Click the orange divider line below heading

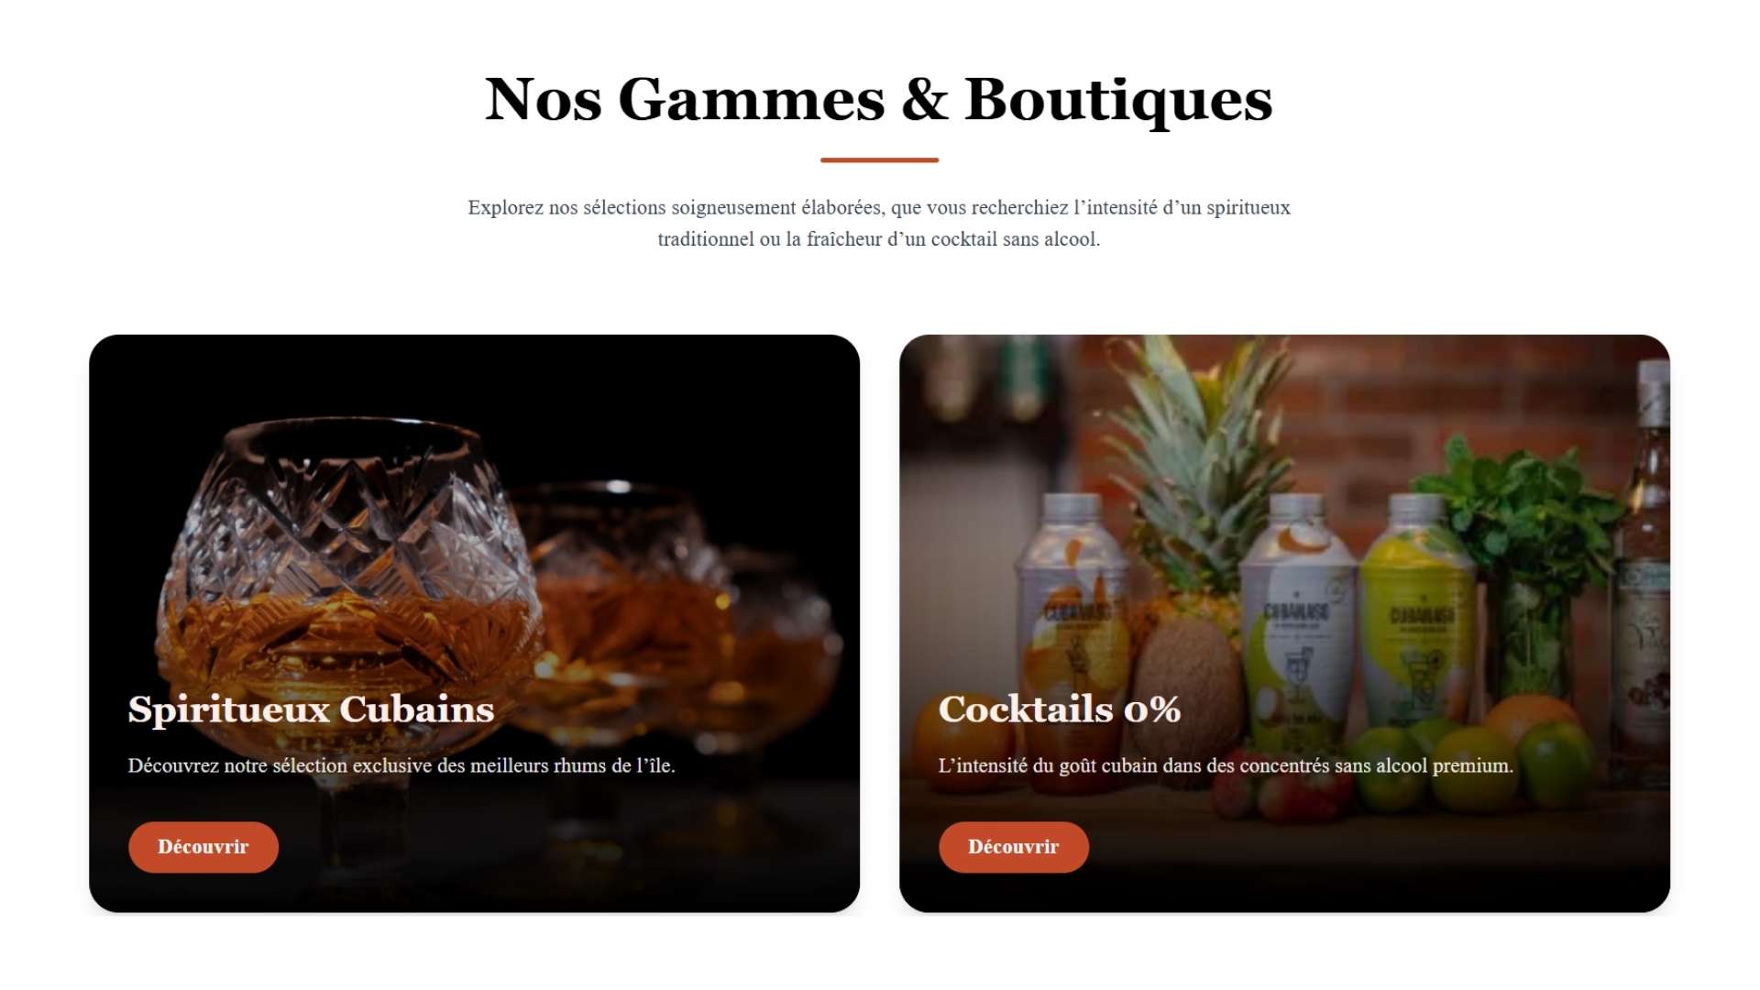point(879,159)
